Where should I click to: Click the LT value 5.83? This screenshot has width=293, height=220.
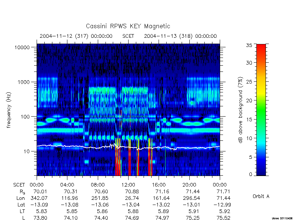[42, 211]
